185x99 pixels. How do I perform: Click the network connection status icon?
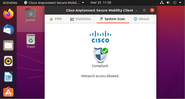[162, 3]
